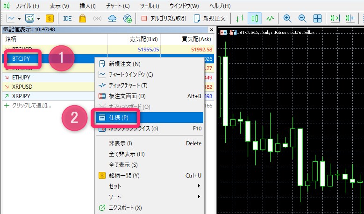The height and width of the screenshot is (214, 364).
Task: Toggle candlestick chart mode in toolbar
Action: 255,19
